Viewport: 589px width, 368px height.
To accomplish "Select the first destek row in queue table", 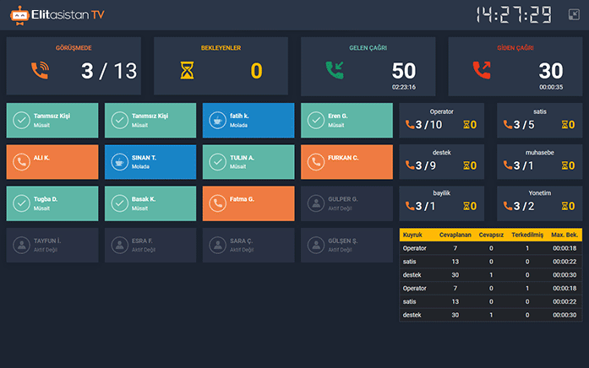I will point(491,275).
